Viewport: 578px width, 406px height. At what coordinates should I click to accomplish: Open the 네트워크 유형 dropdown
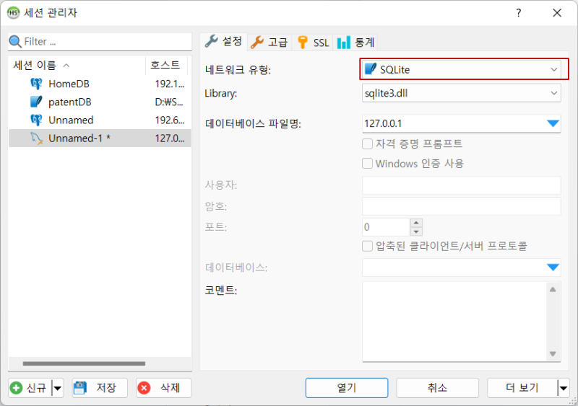(x=553, y=69)
